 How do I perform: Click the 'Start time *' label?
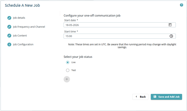(71, 31)
